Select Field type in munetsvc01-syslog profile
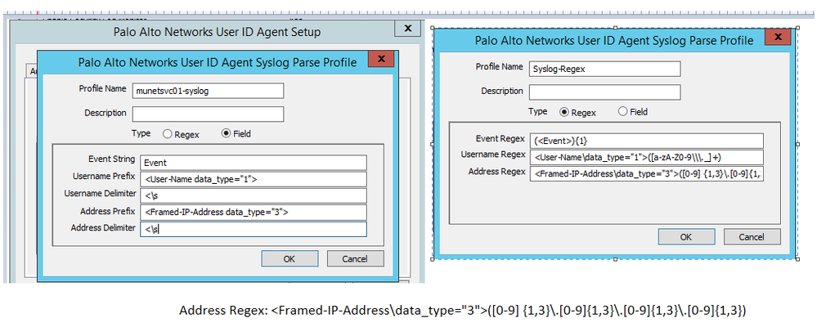Image resolution: width=817 pixels, height=327 pixels. pyautogui.click(x=227, y=134)
